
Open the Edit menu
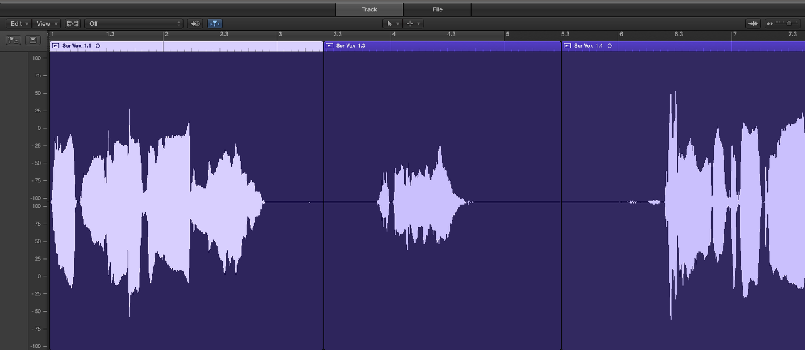pyautogui.click(x=19, y=23)
